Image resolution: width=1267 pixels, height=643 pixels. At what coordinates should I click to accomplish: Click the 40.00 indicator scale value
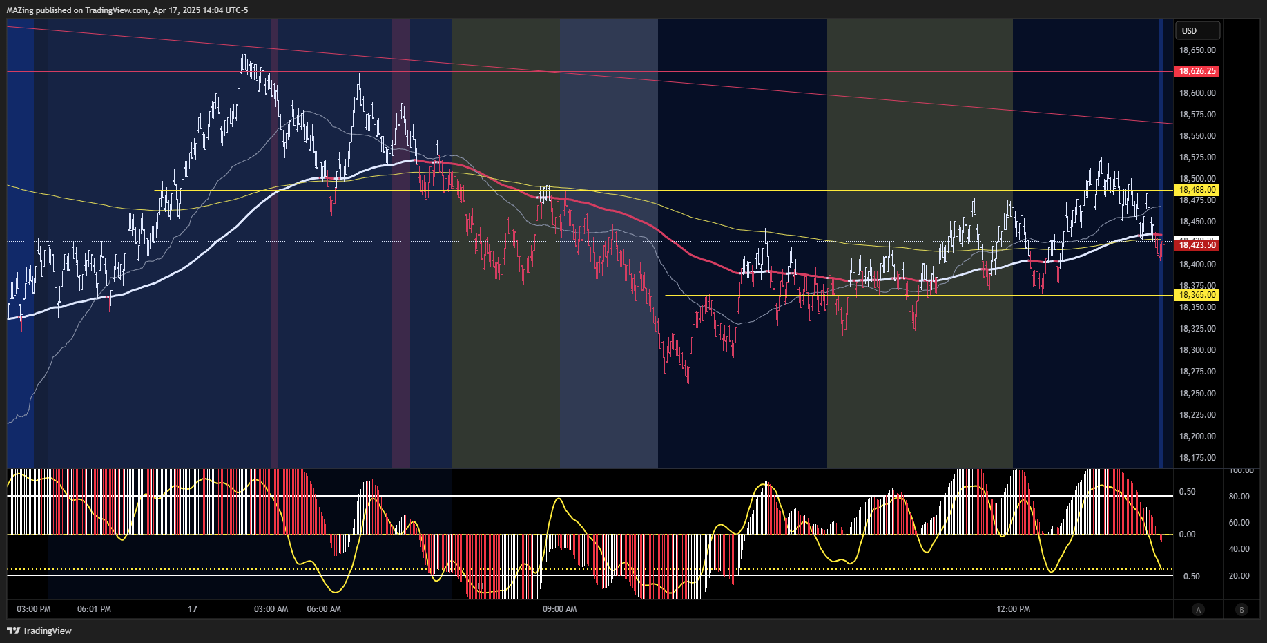click(1239, 549)
